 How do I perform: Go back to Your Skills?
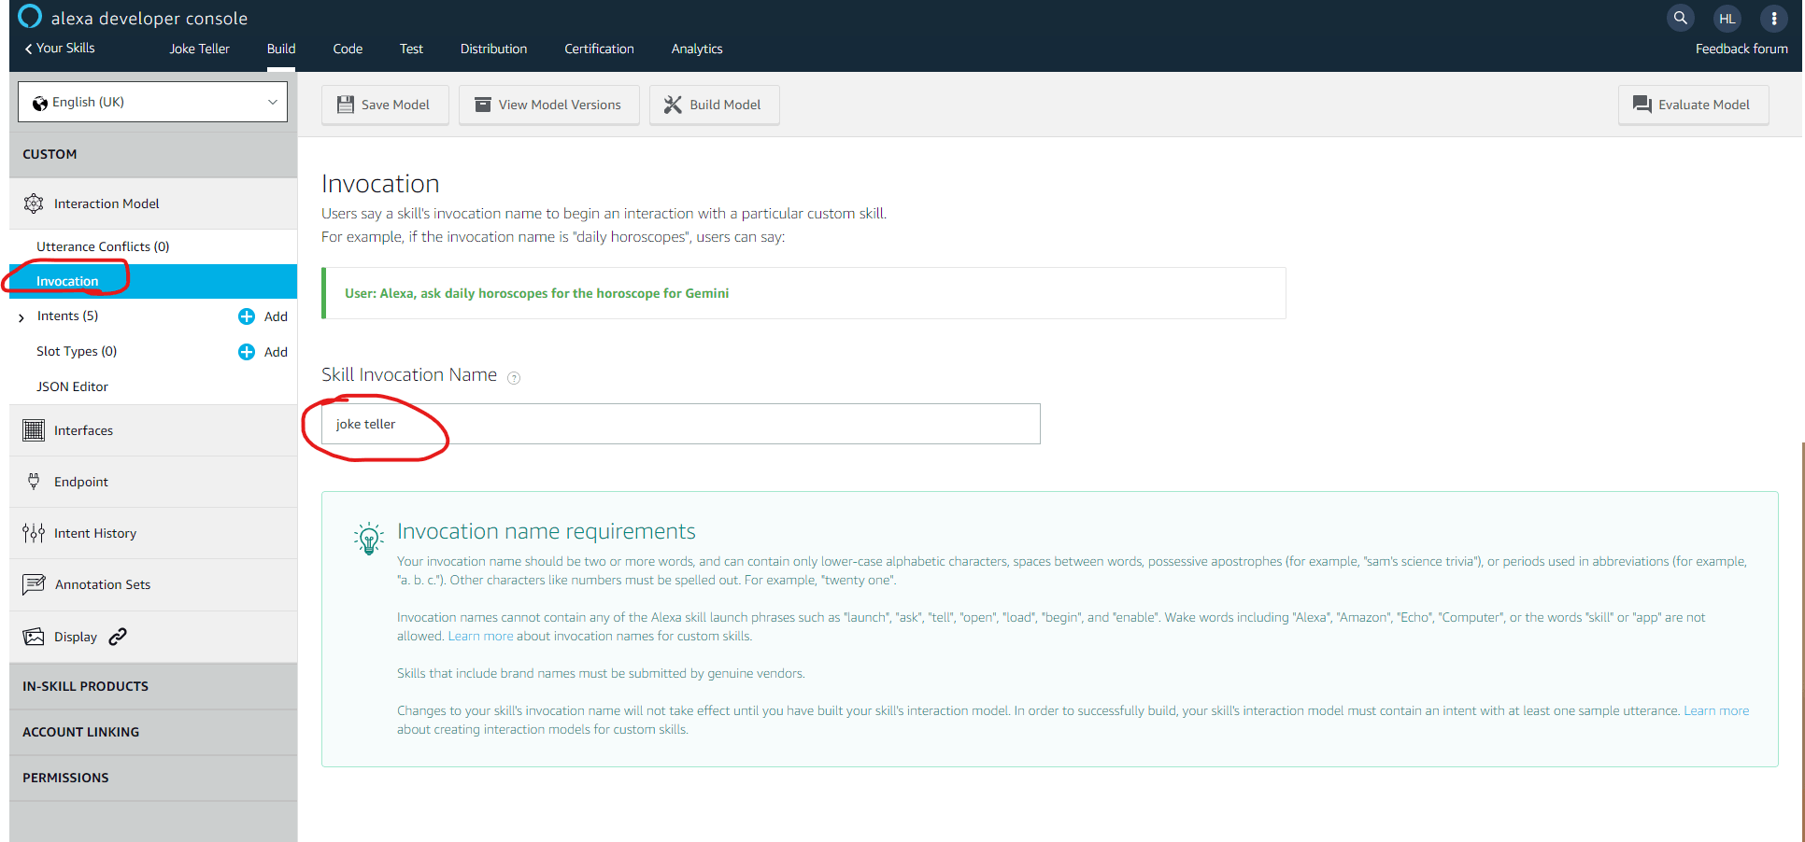pyautogui.click(x=60, y=49)
